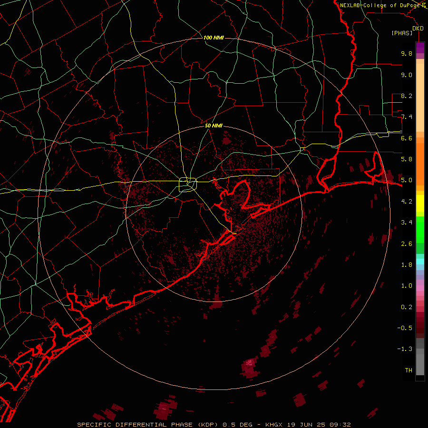The height and width of the screenshot is (428, 428).
Task: Click the 1.8 scale label
Action: tap(407, 265)
